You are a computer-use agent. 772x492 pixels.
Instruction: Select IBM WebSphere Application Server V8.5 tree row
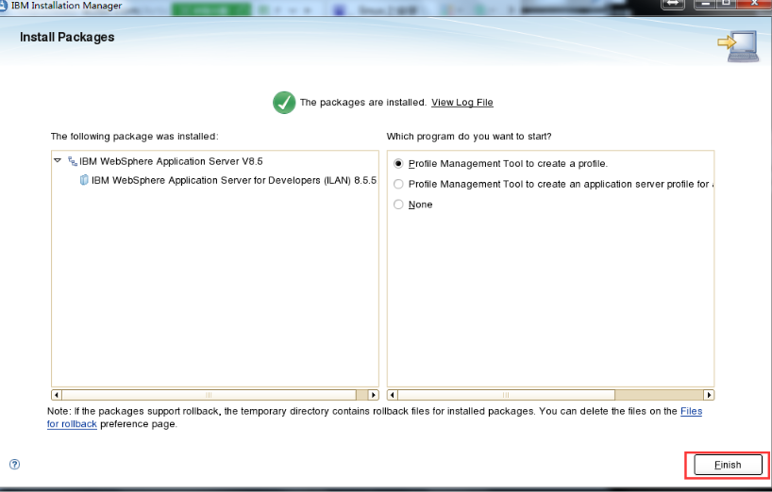click(x=171, y=161)
